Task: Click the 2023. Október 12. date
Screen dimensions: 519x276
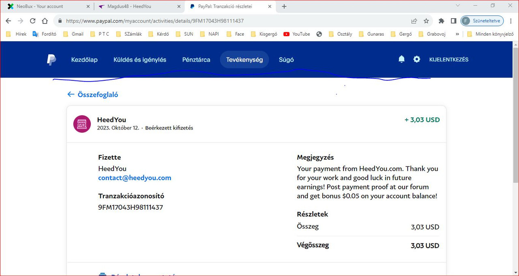Action: tap(118, 128)
